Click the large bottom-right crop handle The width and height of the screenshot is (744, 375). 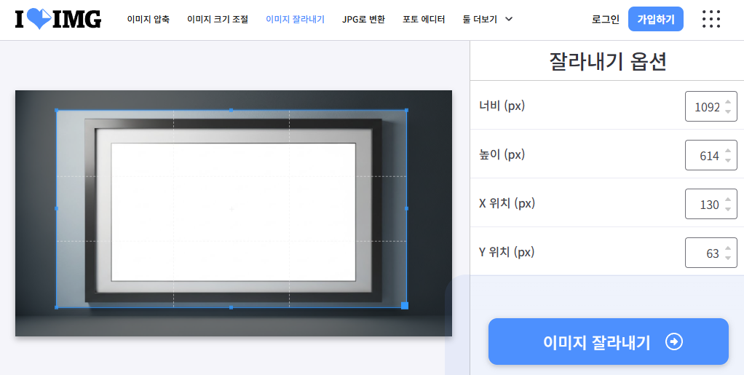pos(405,306)
